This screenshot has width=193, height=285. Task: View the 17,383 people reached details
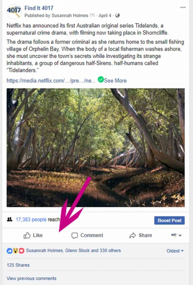tap(31, 220)
